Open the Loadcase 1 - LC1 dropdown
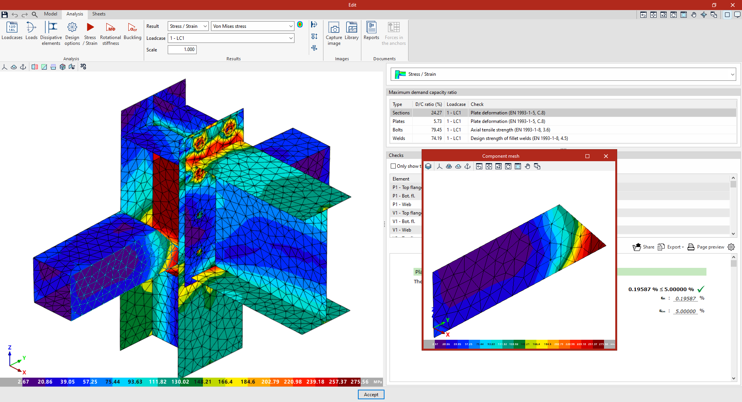 (231, 38)
